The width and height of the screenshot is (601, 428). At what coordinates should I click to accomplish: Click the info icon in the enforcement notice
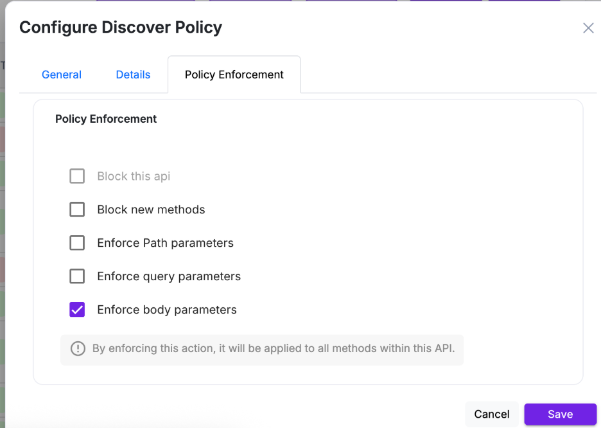pyautogui.click(x=78, y=349)
